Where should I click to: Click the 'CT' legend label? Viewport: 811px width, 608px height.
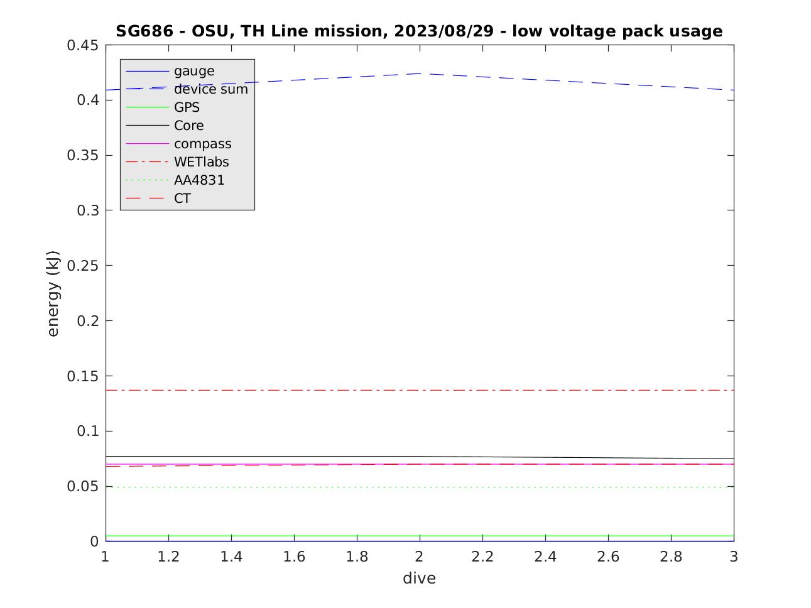click(182, 198)
